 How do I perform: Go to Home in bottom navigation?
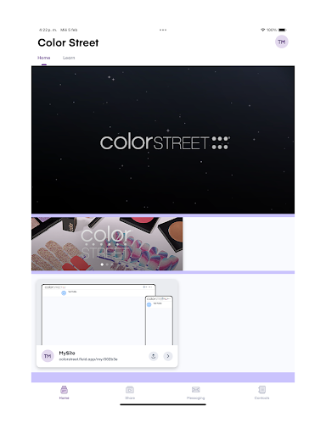(x=65, y=392)
